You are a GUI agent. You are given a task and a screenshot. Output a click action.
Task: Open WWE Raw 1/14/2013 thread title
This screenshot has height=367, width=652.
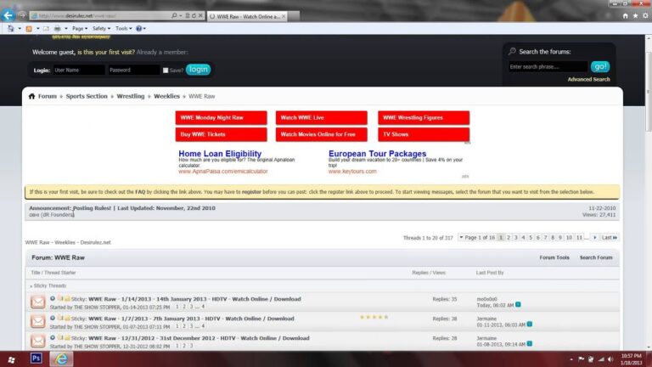point(194,299)
